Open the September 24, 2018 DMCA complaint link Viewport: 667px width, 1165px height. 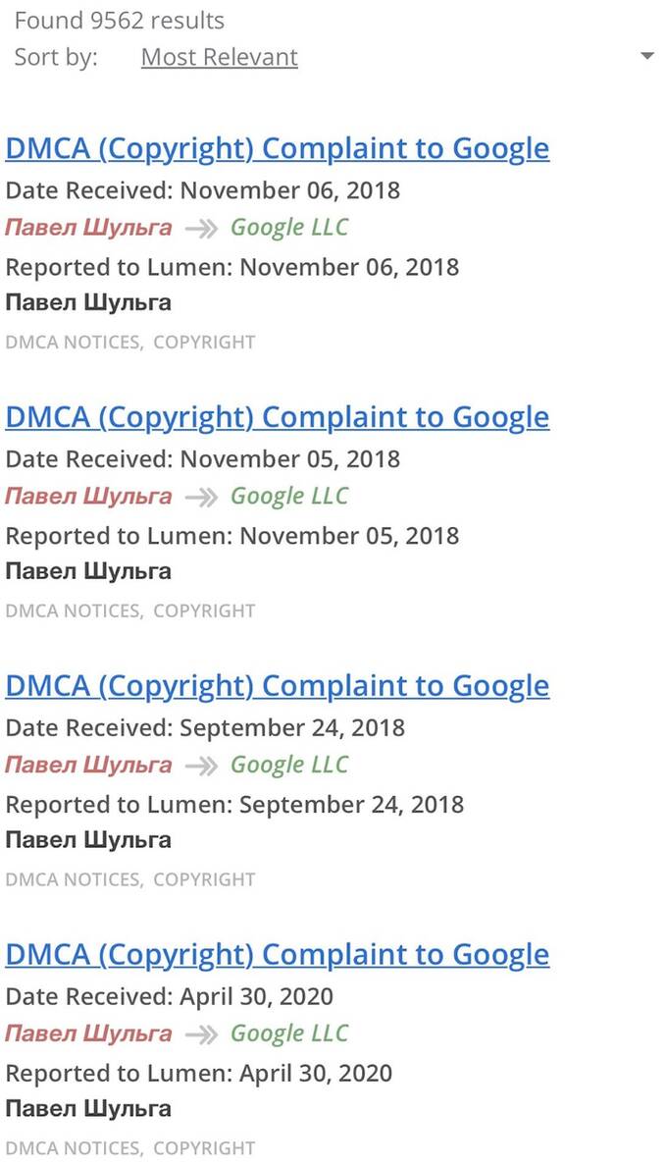pos(277,686)
